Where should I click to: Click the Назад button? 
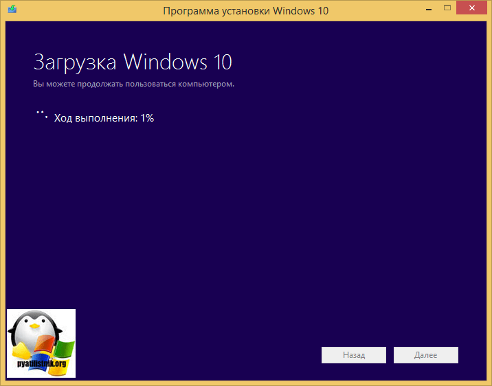click(354, 355)
